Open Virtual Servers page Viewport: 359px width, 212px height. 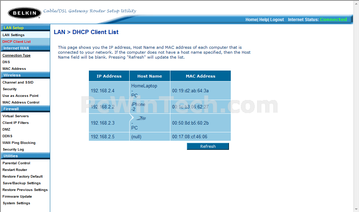pos(15,116)
